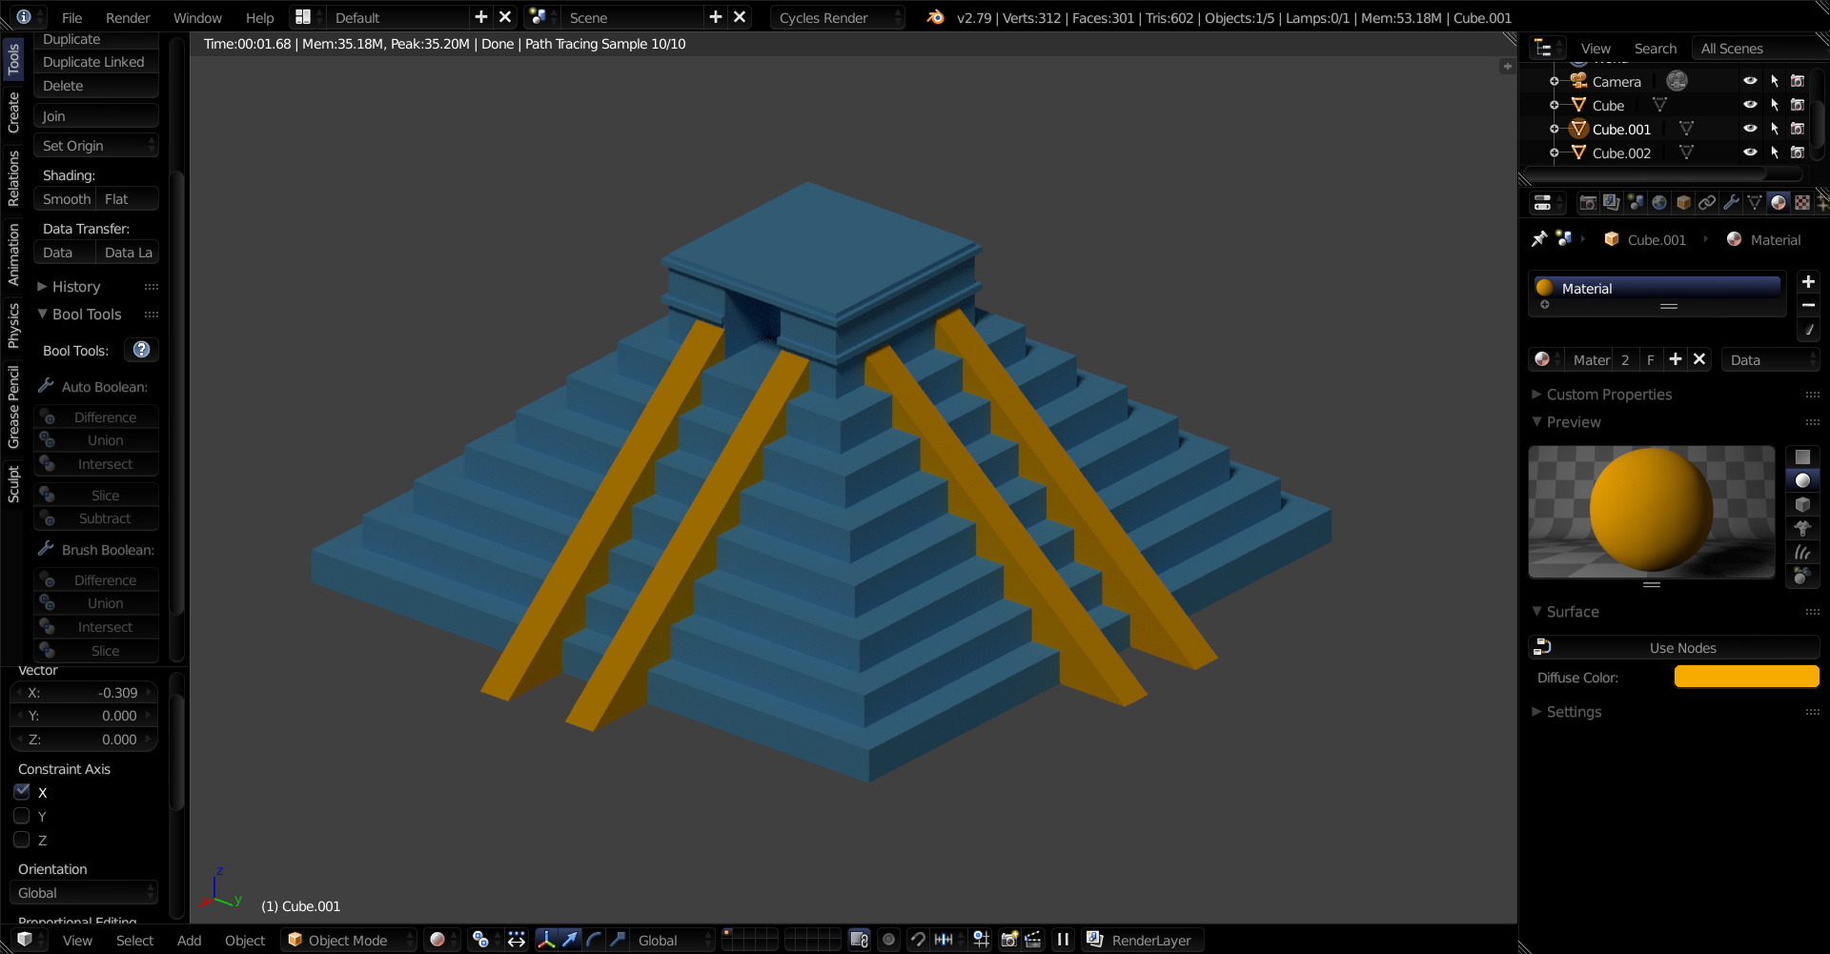Click the Blender logo icon in info bar
This screenshot has height=954, width=1830.
936,17
